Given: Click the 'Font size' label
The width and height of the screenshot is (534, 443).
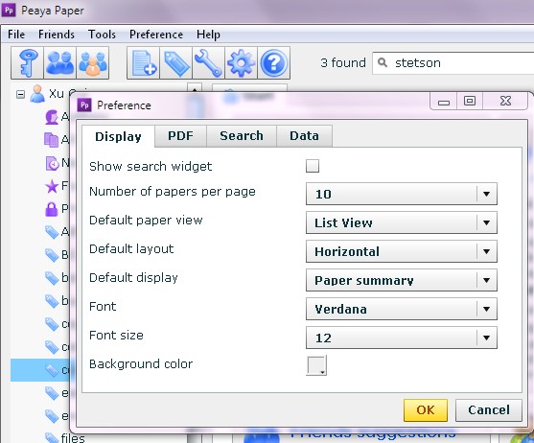Looking at the screenshot, I should click(x=116, y=336).
